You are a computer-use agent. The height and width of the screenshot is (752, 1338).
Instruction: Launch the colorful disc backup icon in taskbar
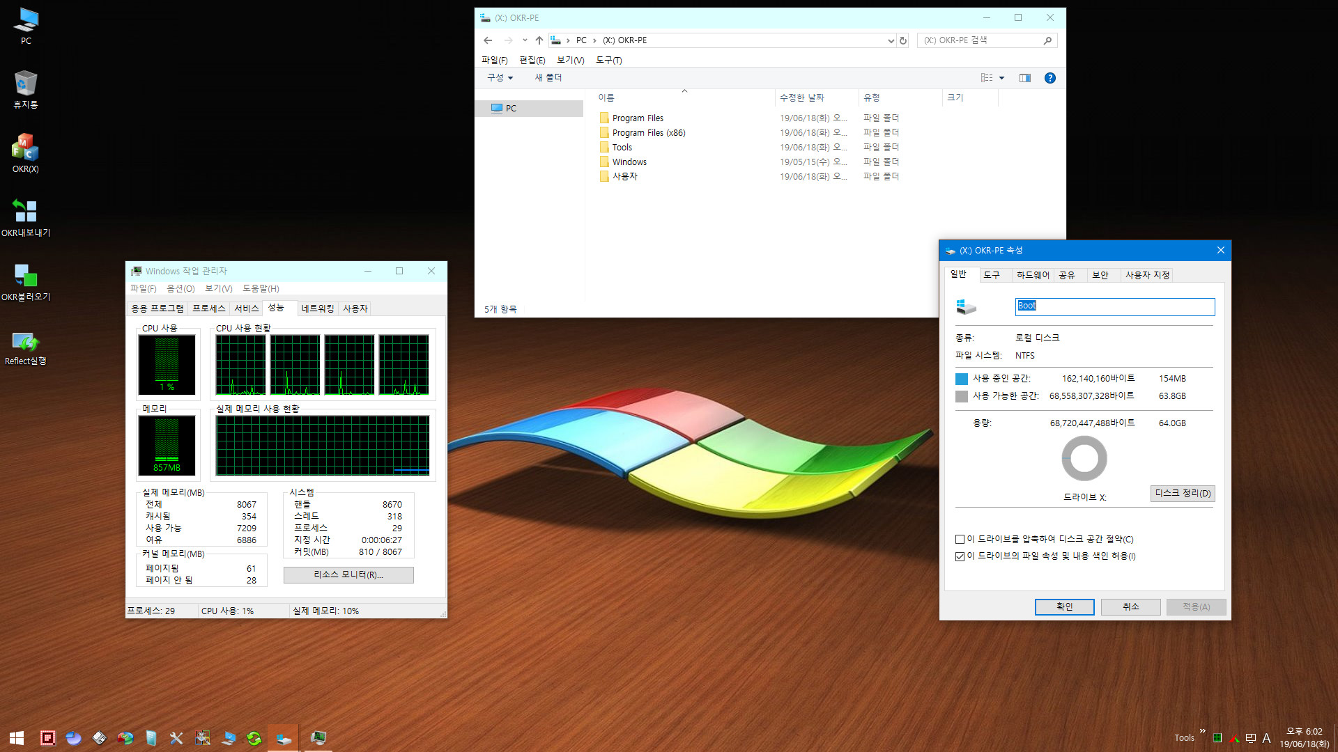pos(125,738)
